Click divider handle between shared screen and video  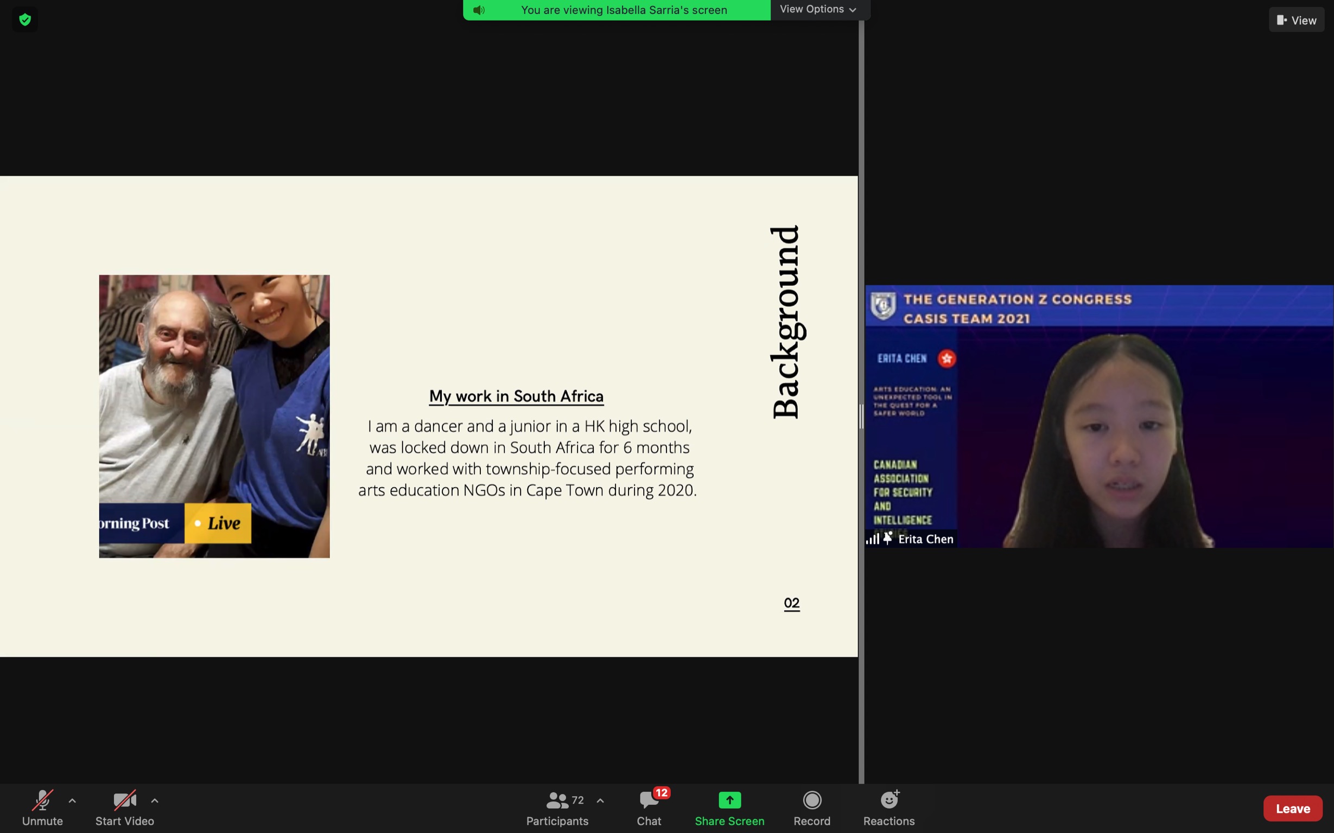click(x=861, y=416)
